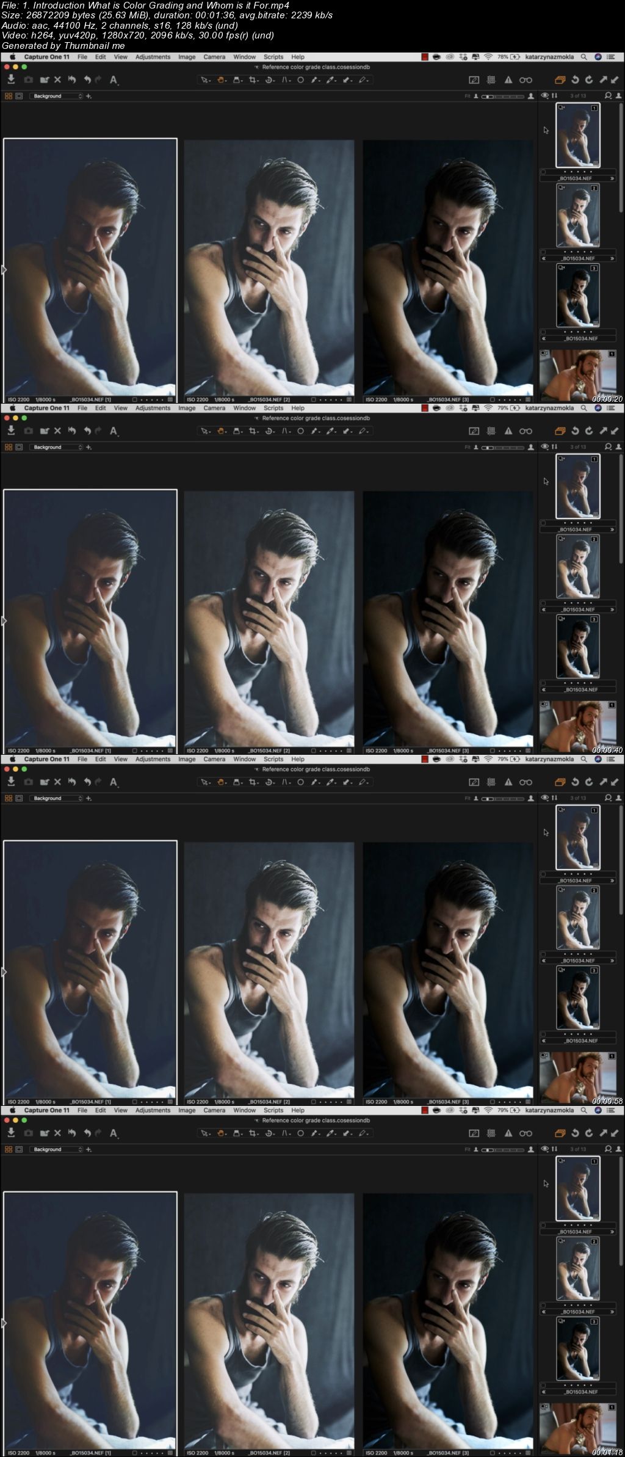Select the Keystone tool in 00:00:40 frame
The width and height of the screenshot is (625, 1457).
point(286,431)
